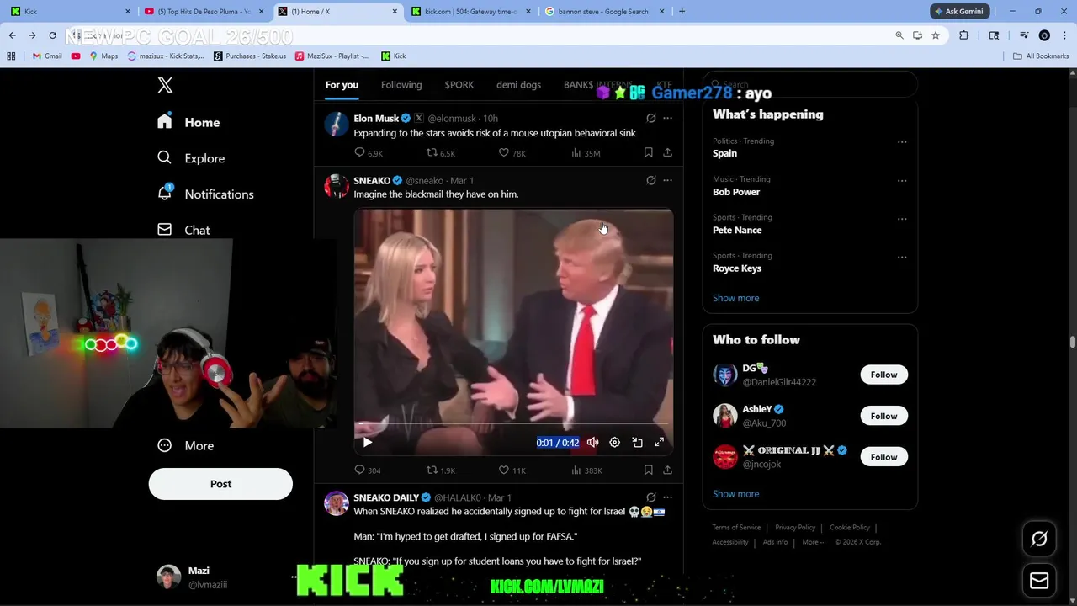Show more trending topics
Screen dimensions: 1077x606
[x=735, y=298]
